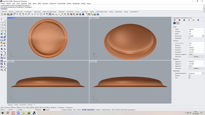Image resolution: width=205 pixels, height=115 pixels.
Task: Open a file with the folder icon
Action: pos(5,14)
